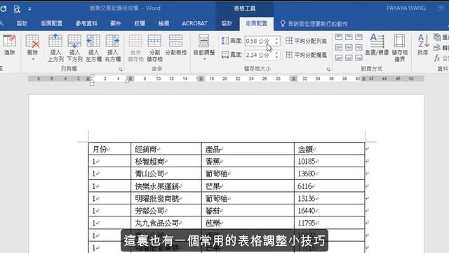The height and width of the screenshot is (253, 449).
Task: Click 平均分配列高 distribute rows button
Action: coord(307,41)
